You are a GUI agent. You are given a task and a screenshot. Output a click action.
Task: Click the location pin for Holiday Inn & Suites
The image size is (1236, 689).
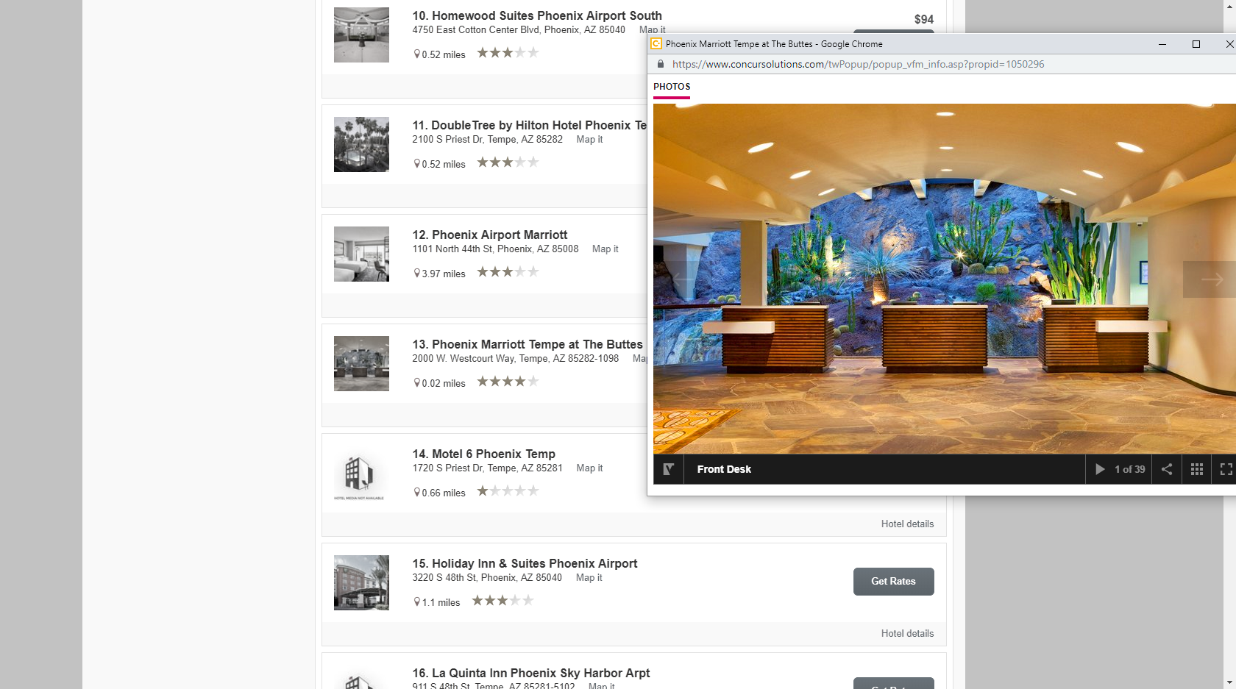[417, 602]
